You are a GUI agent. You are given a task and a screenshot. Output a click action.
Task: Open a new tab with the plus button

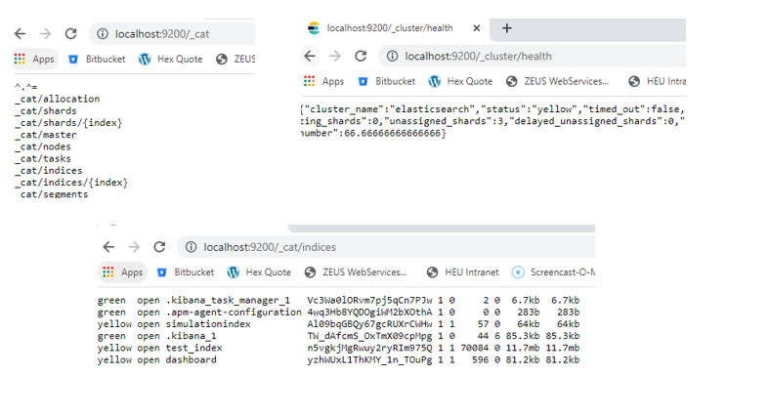coord(507,28)
